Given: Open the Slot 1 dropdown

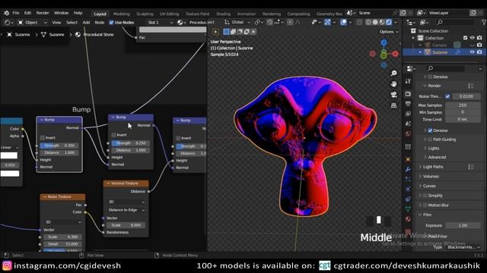Looking at the screenshot, I should click(x=160, y=22).
